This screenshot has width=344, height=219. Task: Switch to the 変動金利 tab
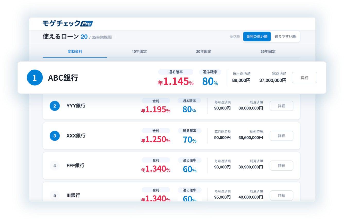coord(75,52)
